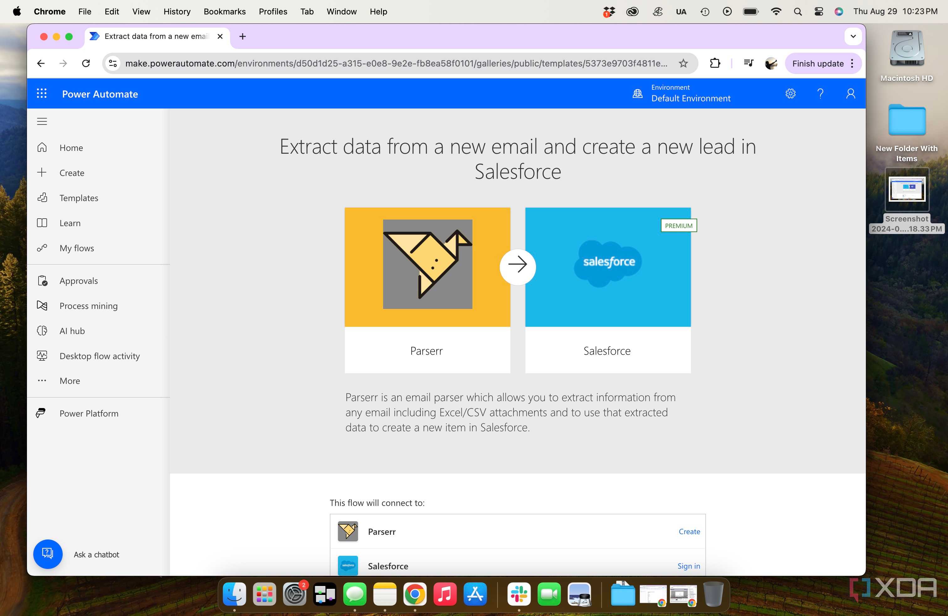
Task: Open the Default Environment picker
Action: click(682, 94)
